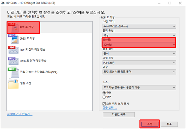
Task: Open the 고급 설정 link
Action: click(110, 108)
